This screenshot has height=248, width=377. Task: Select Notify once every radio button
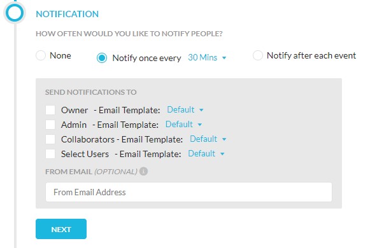pyautogui.click(x=102, y=58)
